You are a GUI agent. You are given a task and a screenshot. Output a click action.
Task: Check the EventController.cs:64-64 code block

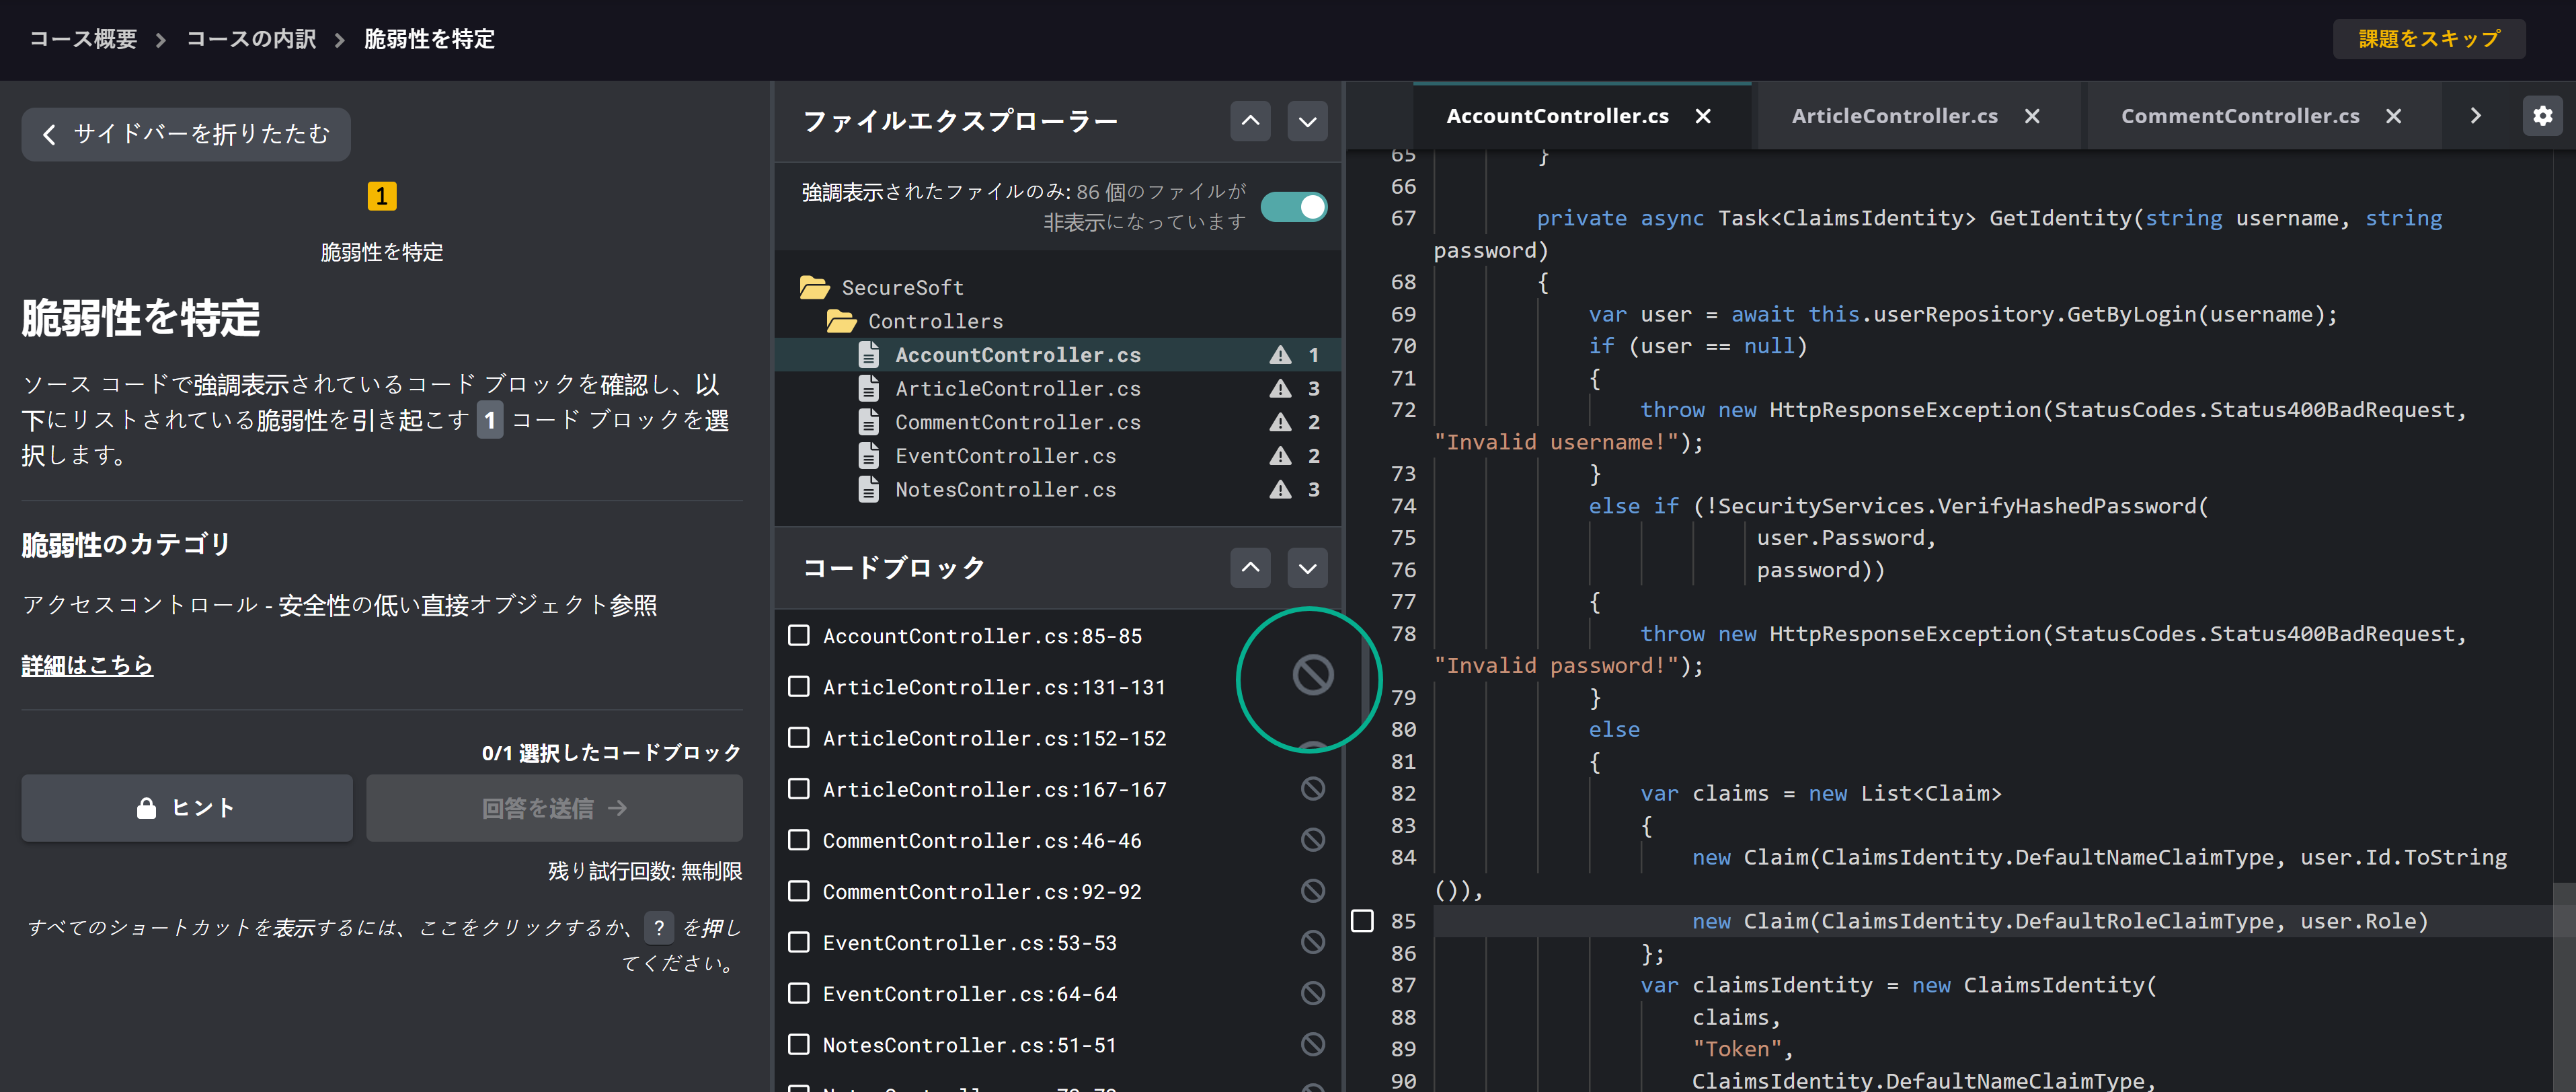click(x=799, y=993)
